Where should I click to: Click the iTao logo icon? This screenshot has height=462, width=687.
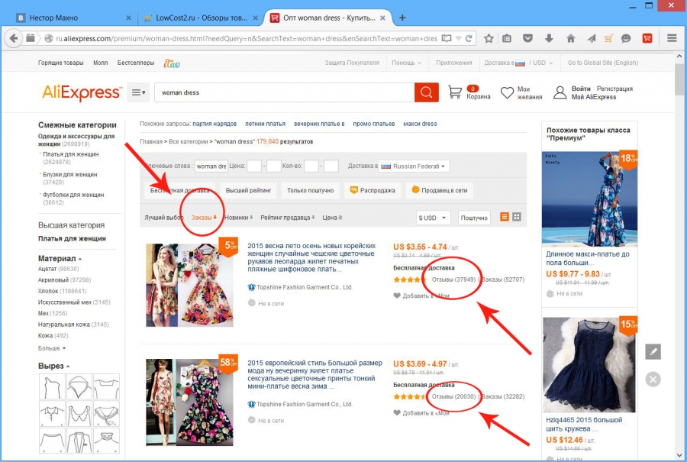(172, 63)
